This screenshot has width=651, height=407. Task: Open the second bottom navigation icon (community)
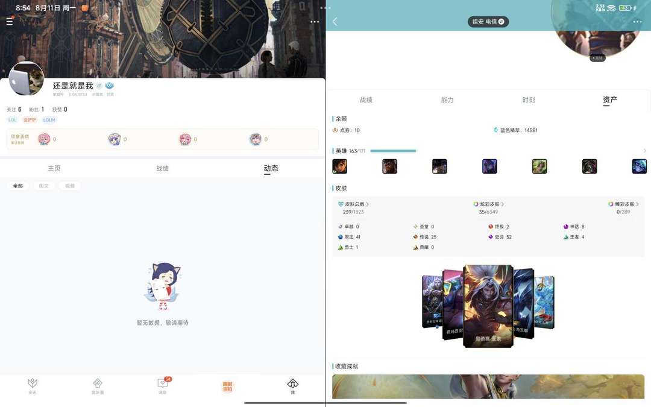(98, 386)
